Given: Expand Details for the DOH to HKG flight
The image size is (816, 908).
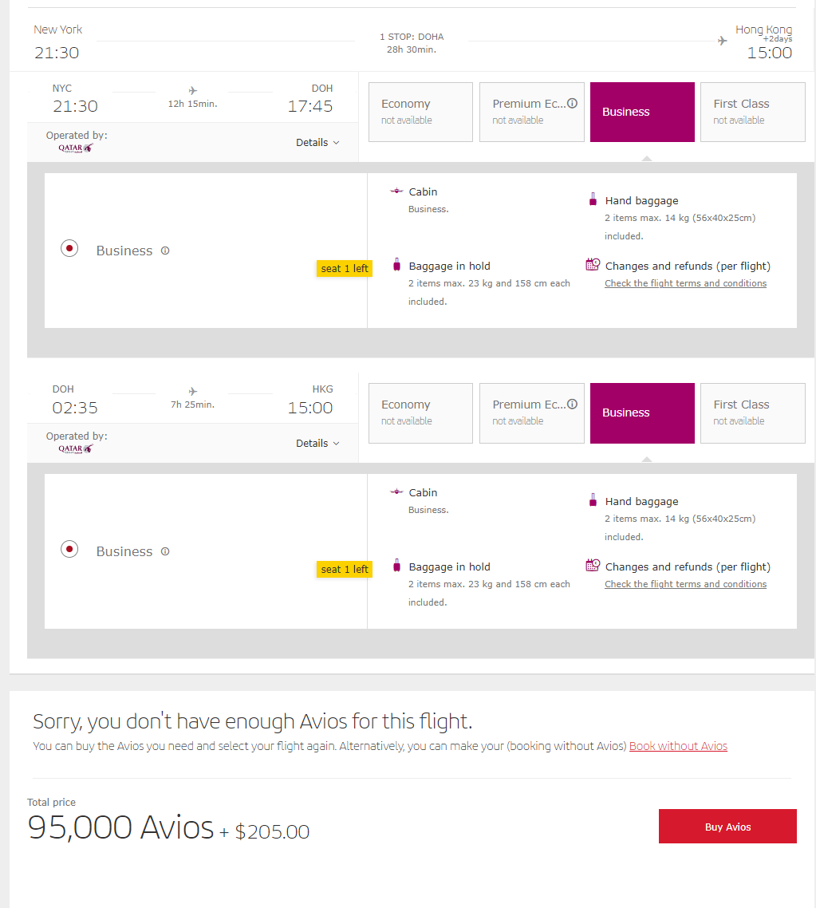Looking at the screenshot, I should 317,444.
